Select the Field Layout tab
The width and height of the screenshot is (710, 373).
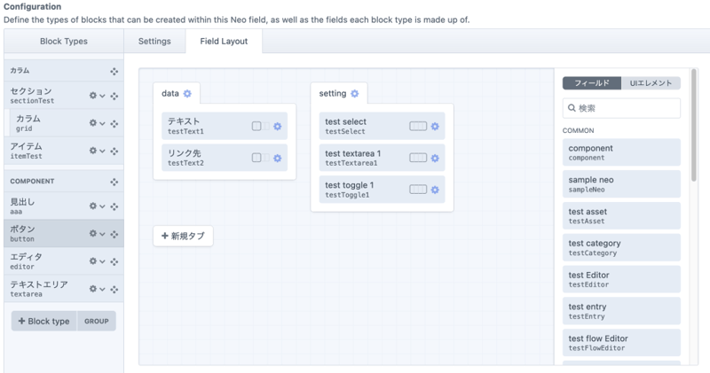tap(224, 41)
